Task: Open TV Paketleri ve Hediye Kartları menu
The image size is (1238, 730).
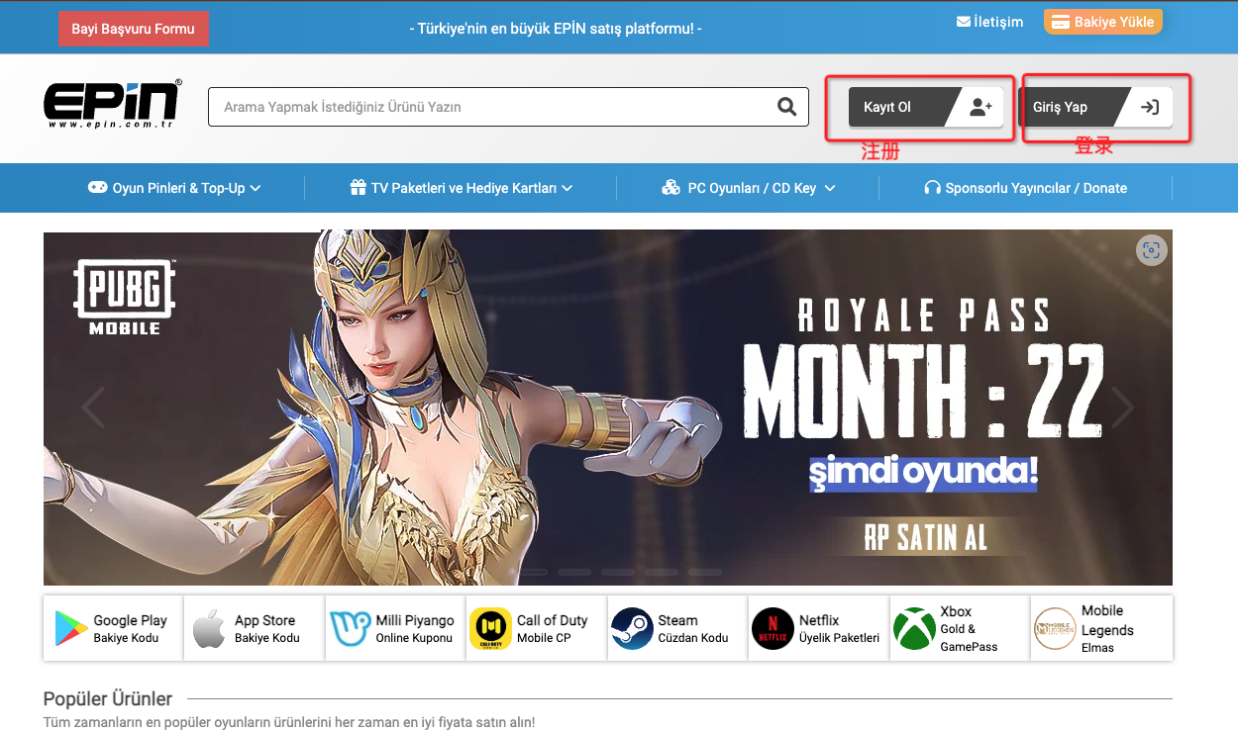Action: [462, 188]
